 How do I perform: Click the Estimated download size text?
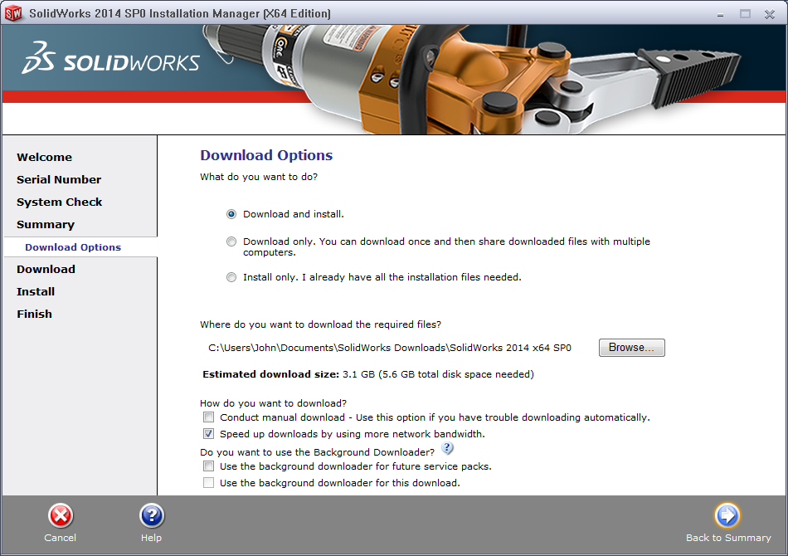368,374
